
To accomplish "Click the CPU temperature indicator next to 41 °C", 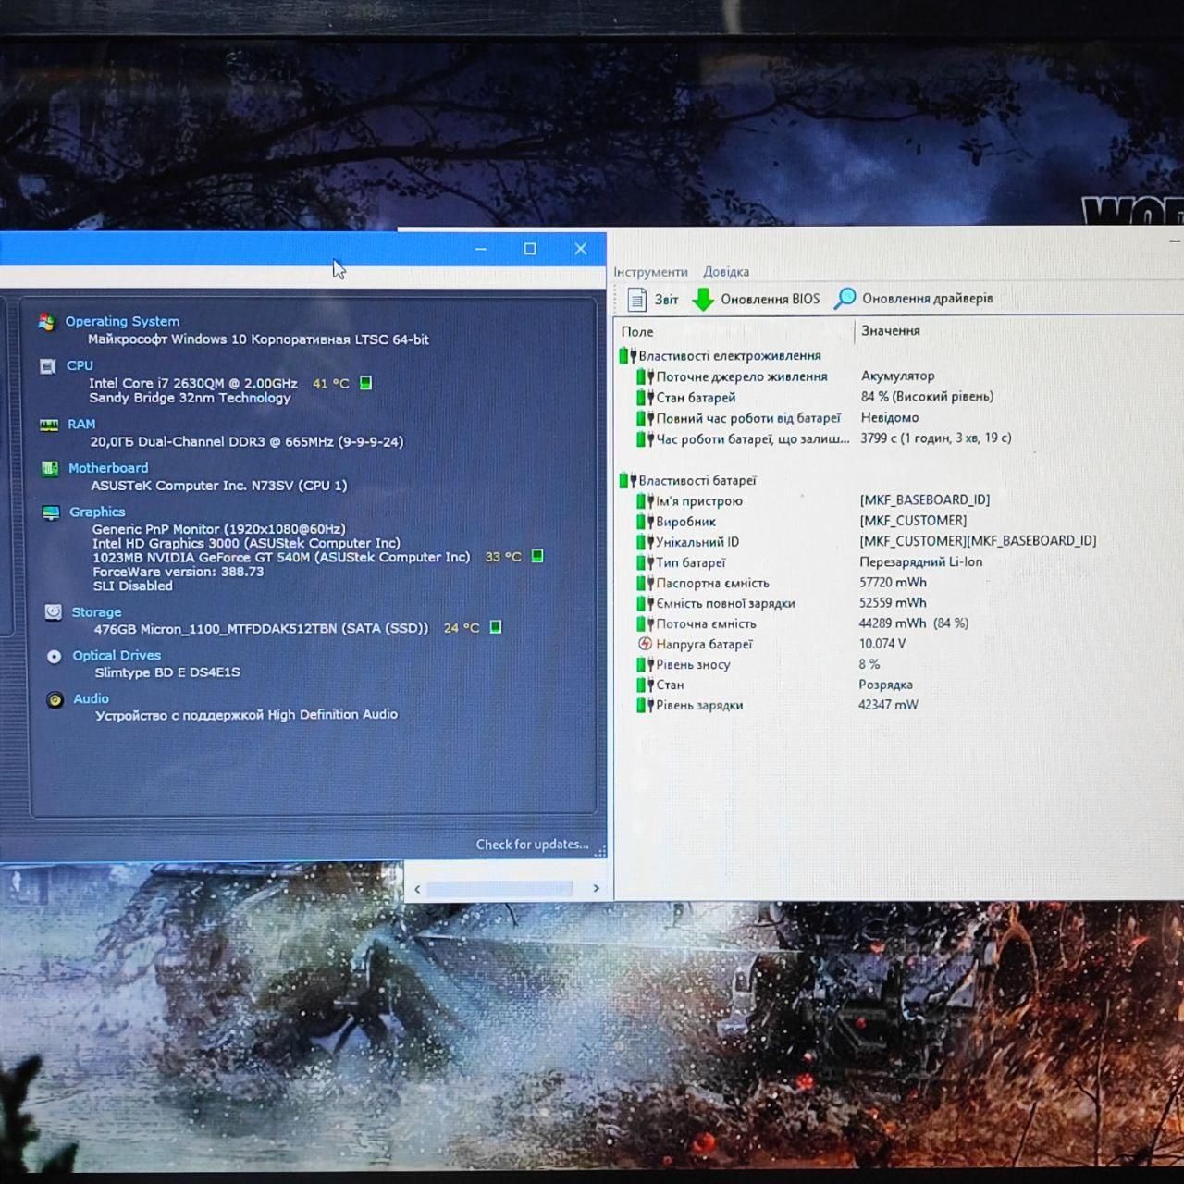I will click(x=365, y=383).
